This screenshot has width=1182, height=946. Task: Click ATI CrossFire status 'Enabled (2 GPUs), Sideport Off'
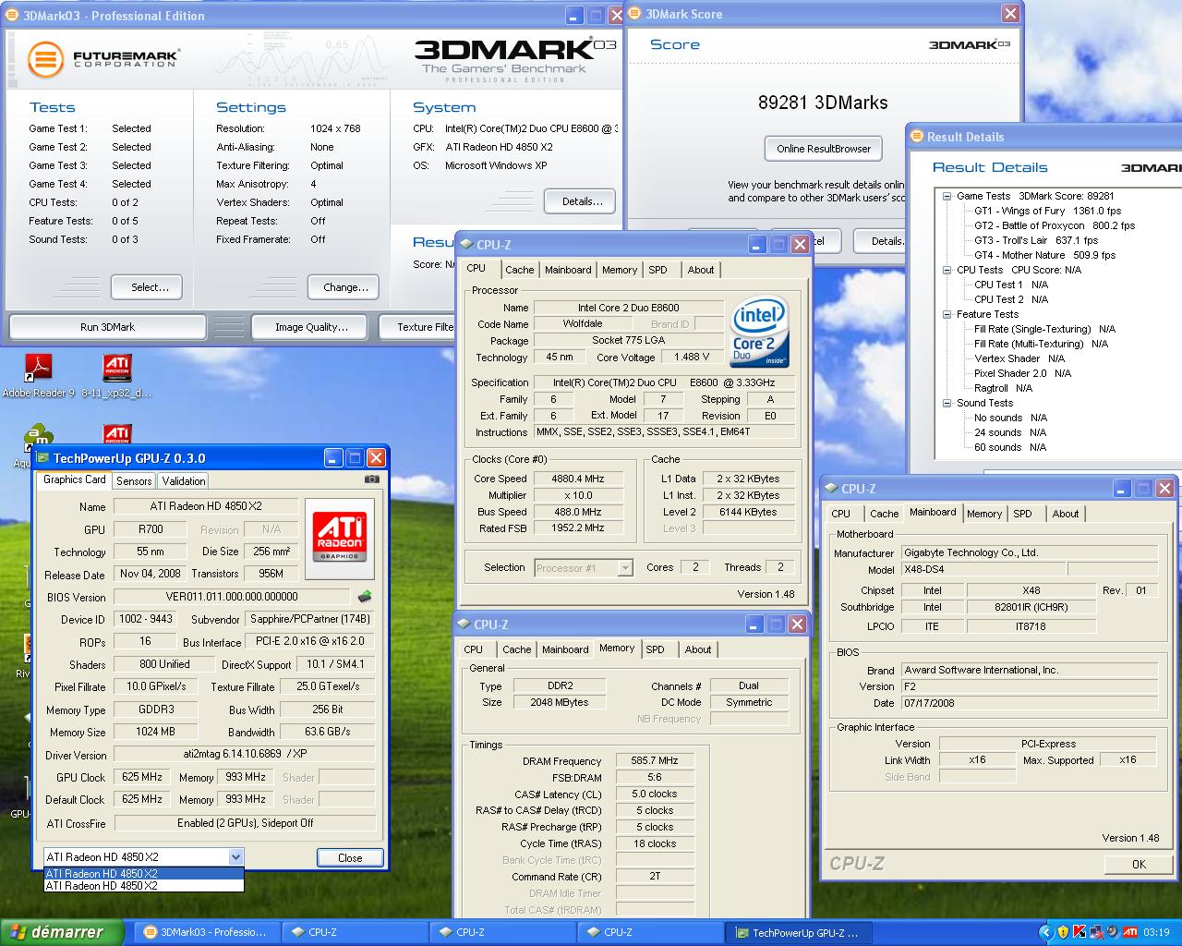(x=245, y=823)
